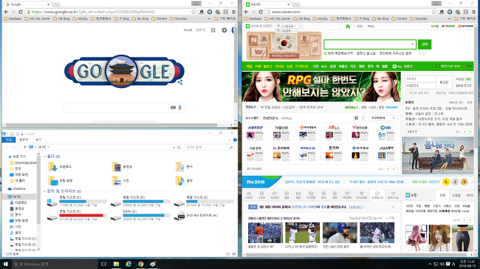Open Internet Explorer from the taskbar
480x269 pixels.
128,264
